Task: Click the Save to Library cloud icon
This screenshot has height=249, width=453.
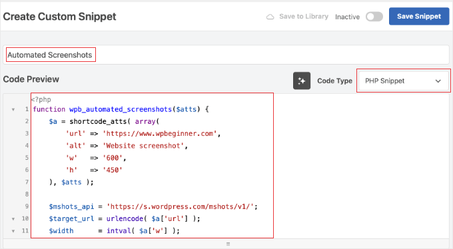Action: [270, 17]
